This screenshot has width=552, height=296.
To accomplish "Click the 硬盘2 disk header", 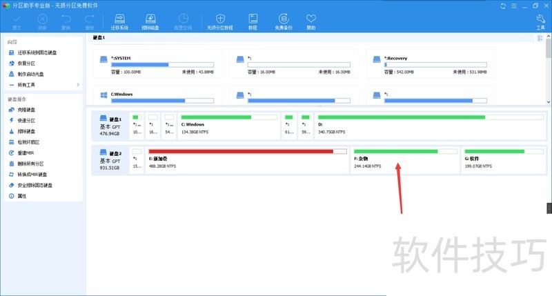I will point(110,159).
